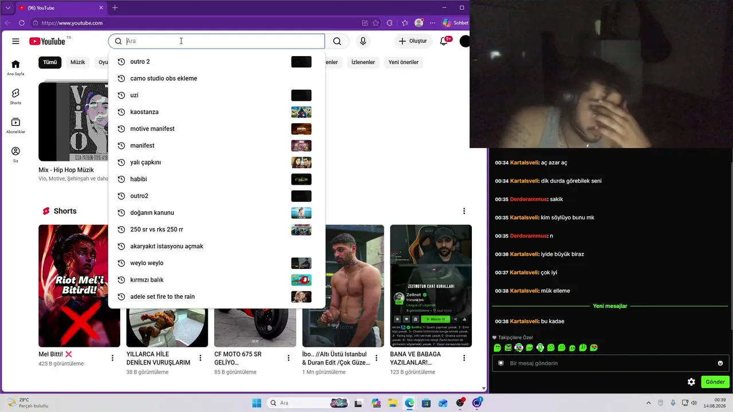
Task: Show hidden system tray icons
Action: pyautogui.click(x=648, y=403)
